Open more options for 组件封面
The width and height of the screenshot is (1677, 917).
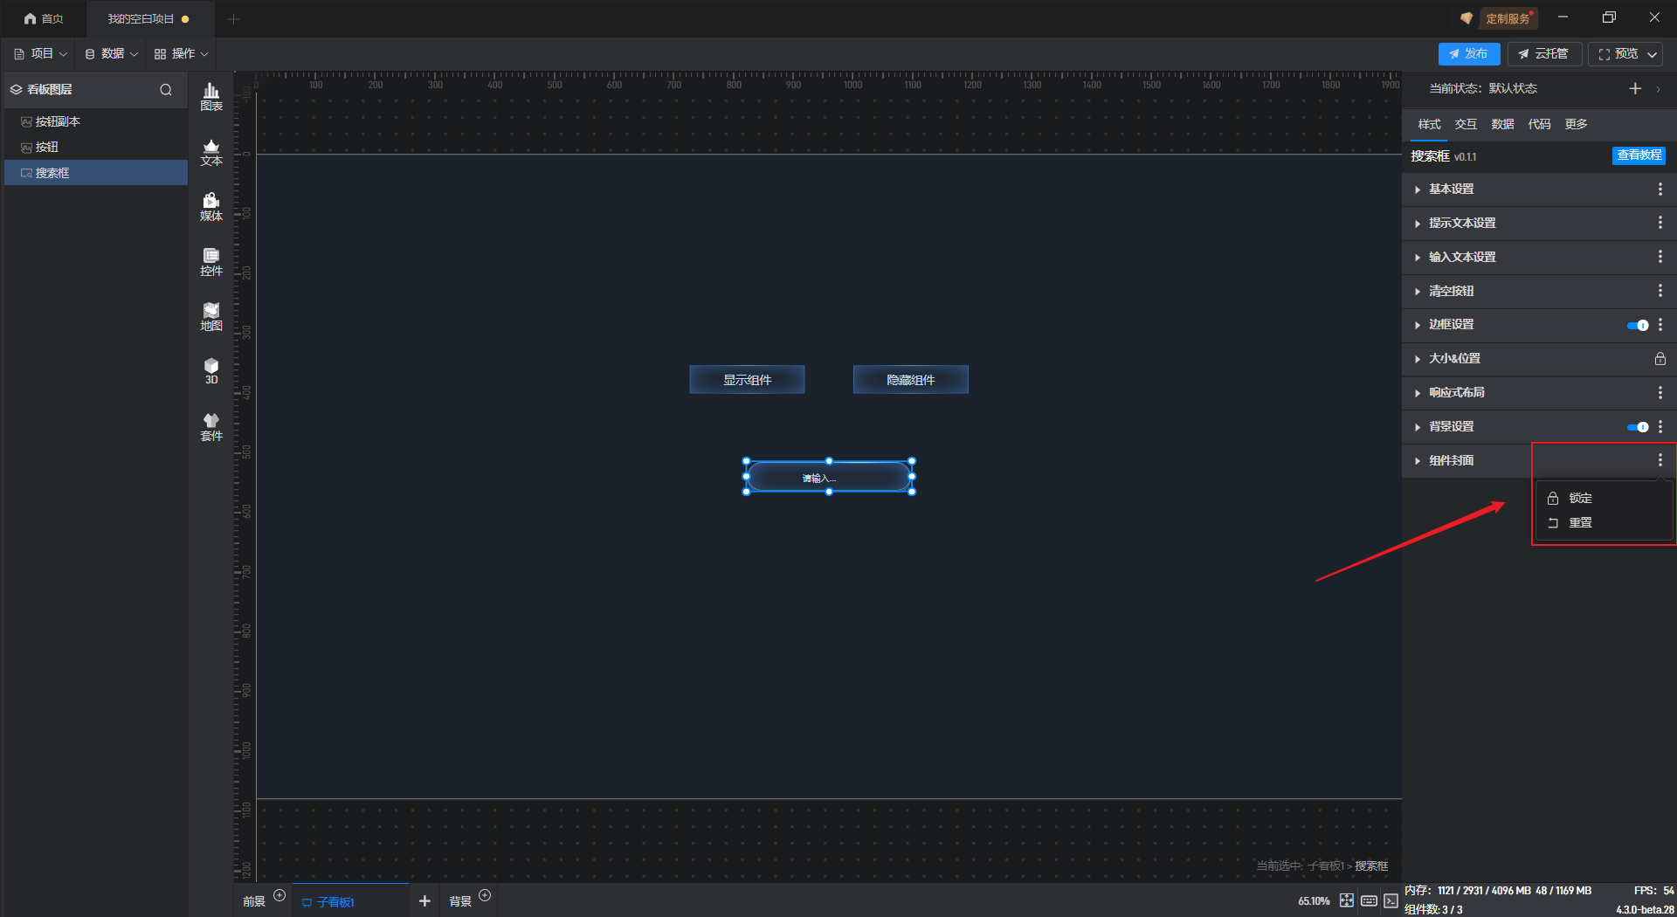(x=1660, y=460)
